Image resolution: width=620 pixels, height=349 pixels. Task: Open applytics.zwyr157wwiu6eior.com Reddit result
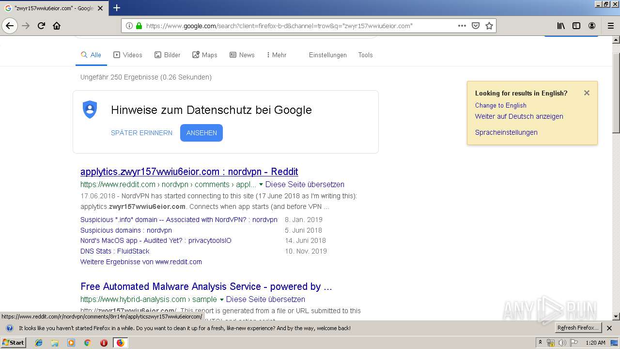point(189,172)
